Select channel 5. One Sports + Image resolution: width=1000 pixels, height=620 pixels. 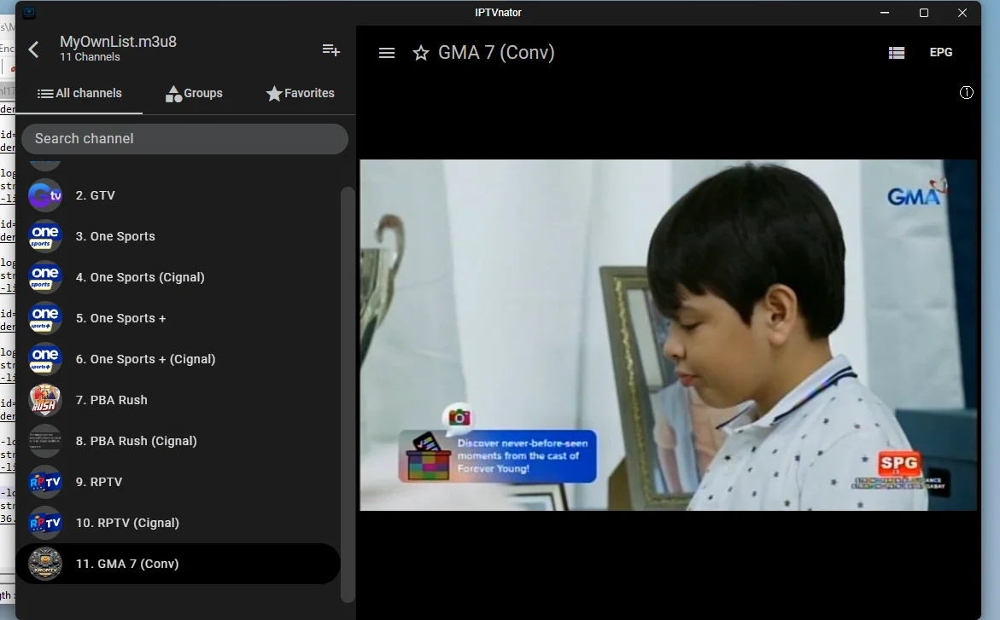[x=178, y=318]
